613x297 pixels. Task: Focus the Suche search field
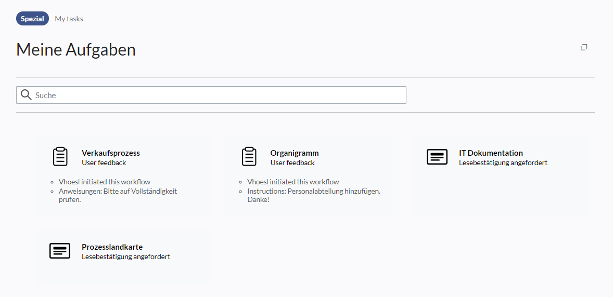coord(219,95)
